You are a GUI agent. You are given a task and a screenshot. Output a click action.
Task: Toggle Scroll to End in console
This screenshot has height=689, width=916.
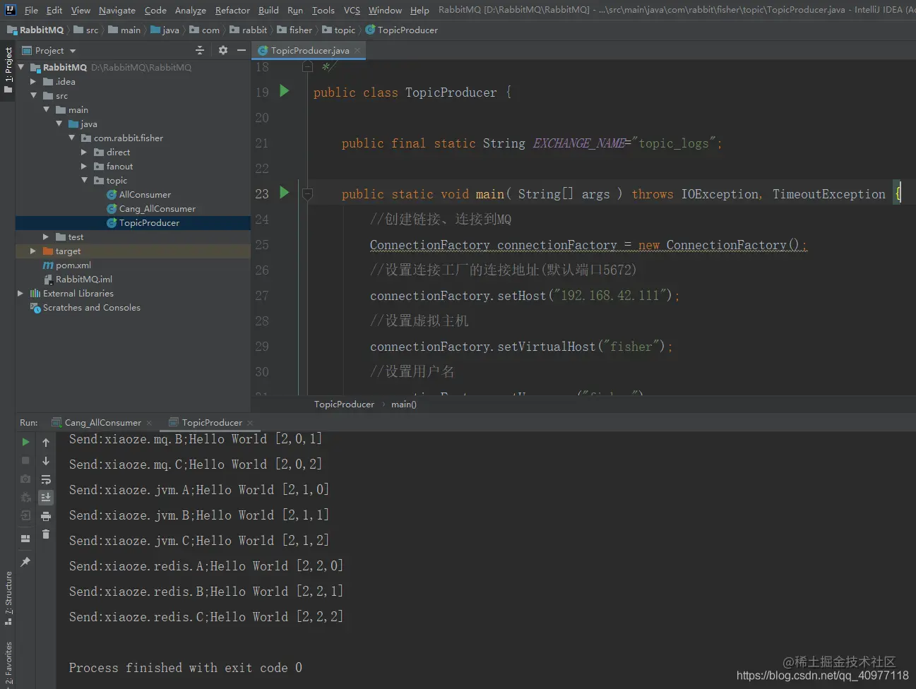(x=46, y=498)
